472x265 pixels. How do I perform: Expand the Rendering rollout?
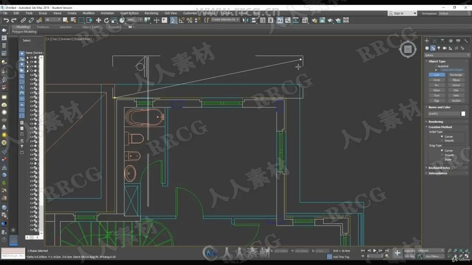tap(435, 121)
